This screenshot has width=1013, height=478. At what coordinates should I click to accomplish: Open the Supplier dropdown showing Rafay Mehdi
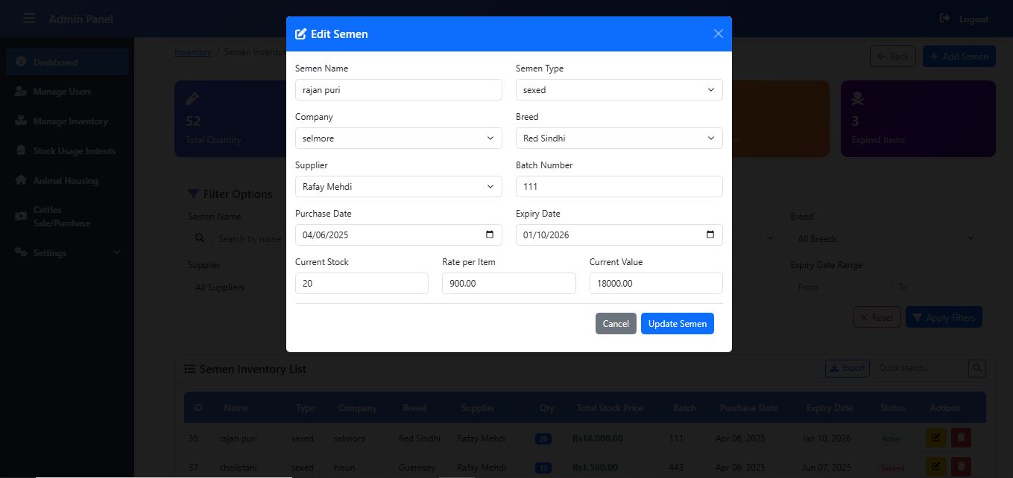tap(399, 186)
